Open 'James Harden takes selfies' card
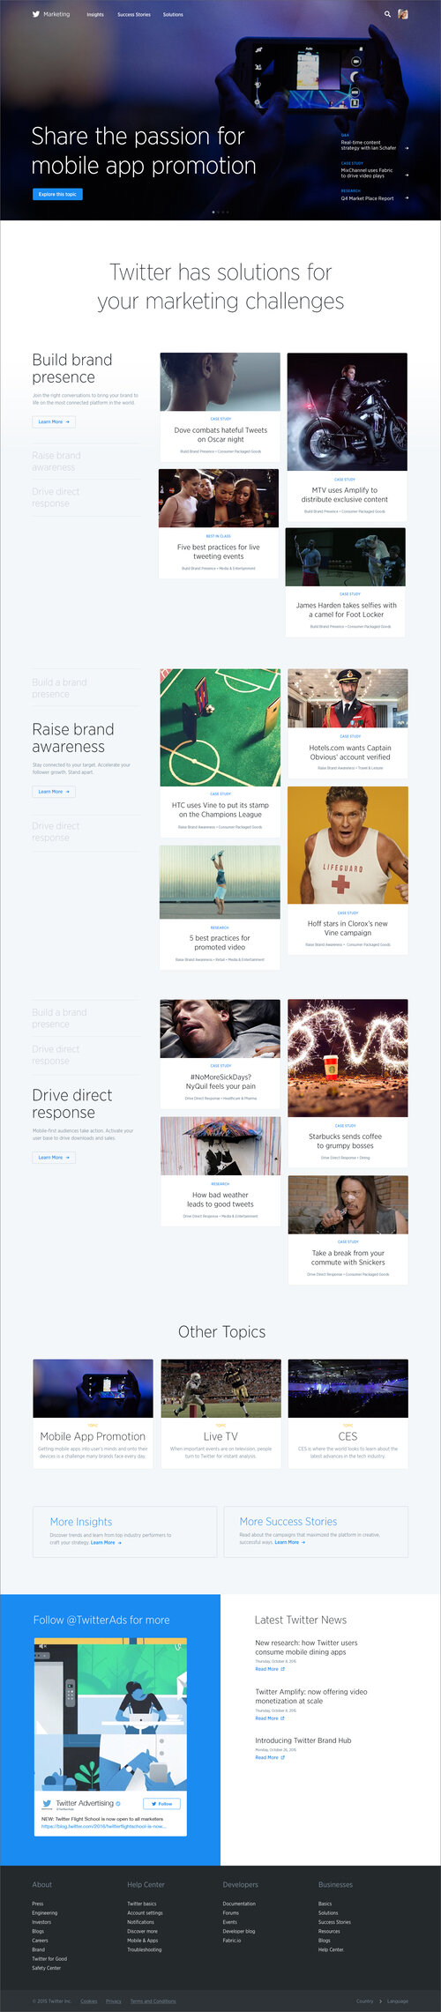This screenshot has width=441, height=2012. pyautogui.click(x=346, y=582)
